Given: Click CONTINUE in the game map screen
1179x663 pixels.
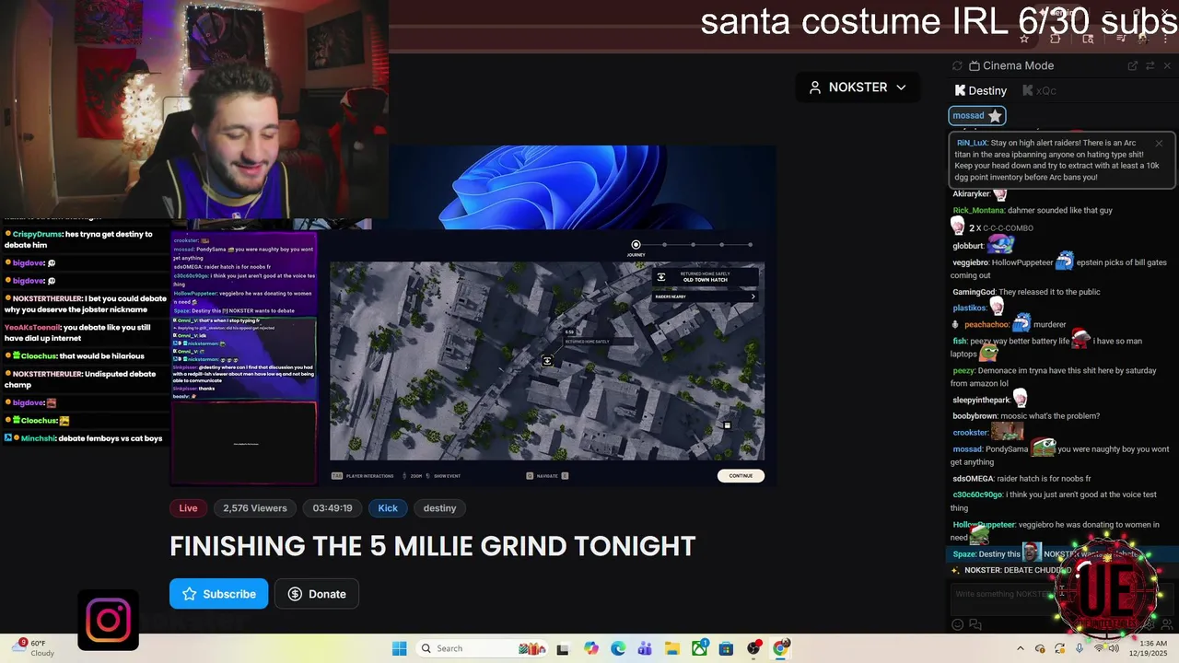Looking at the screenshot, I should [741, 476].
